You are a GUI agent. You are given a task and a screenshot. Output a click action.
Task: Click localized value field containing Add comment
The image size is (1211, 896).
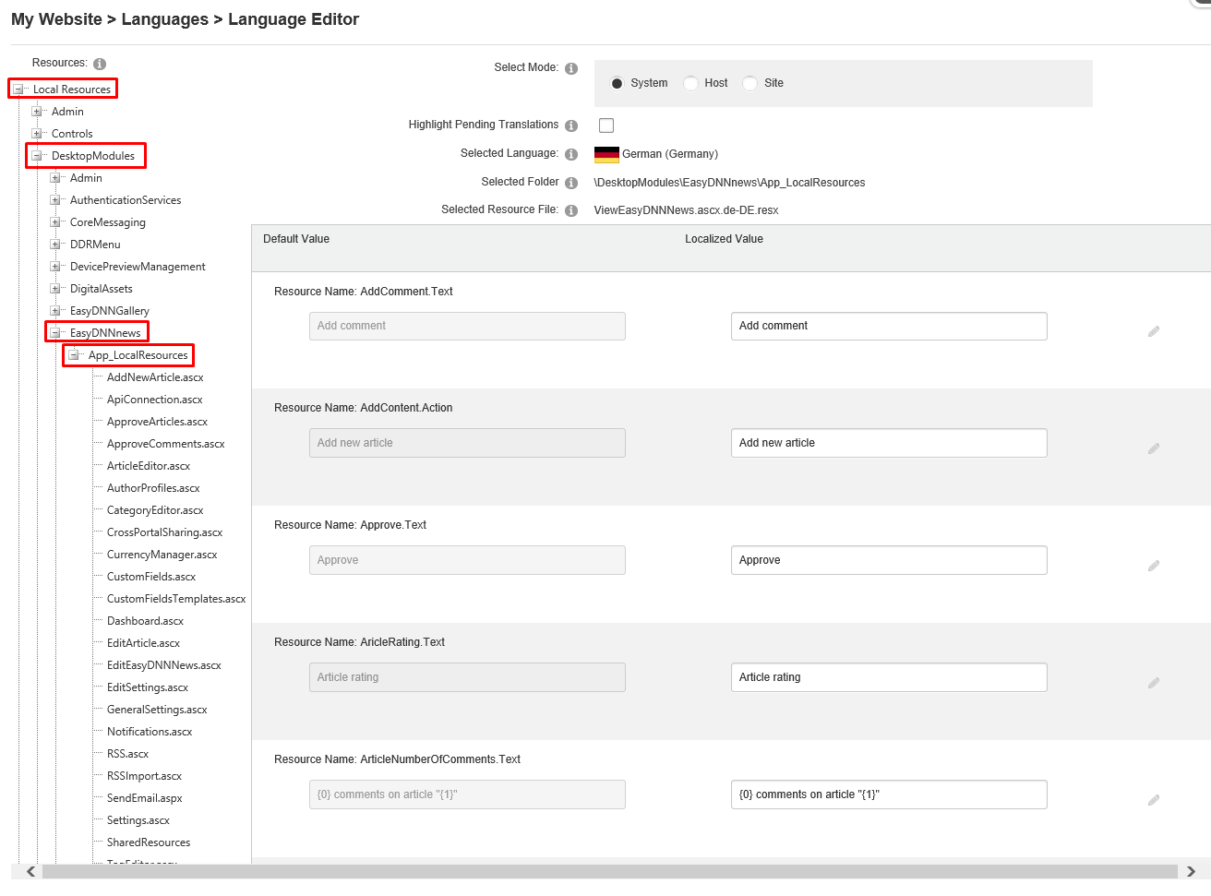tap(889, 326)
